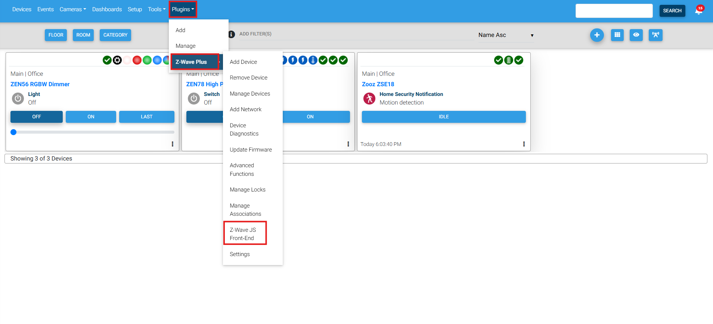Open three-dot menu on ZEN56 RGBW Dimmer card
Screen dimensions: 713x324
tap(173, 144)
